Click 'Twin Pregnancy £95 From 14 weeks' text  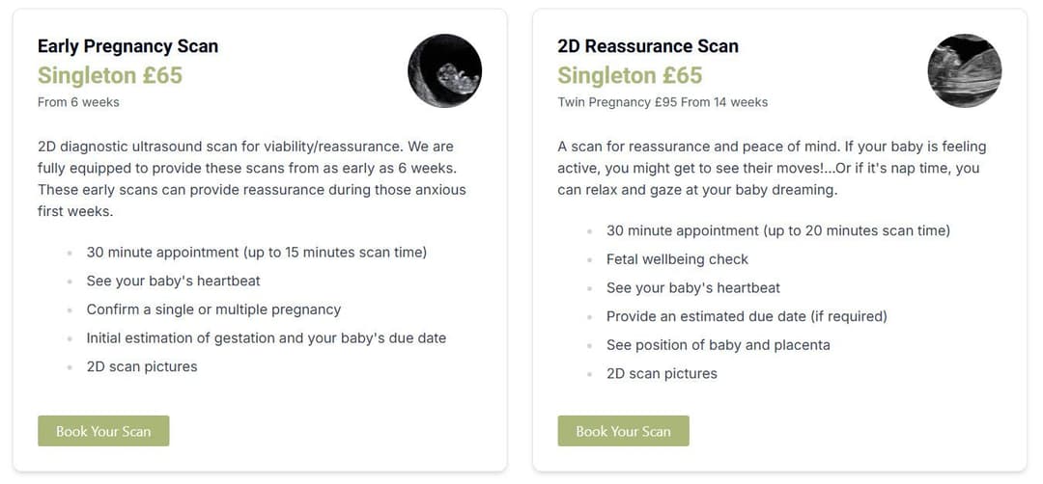[x=662, y=102]
